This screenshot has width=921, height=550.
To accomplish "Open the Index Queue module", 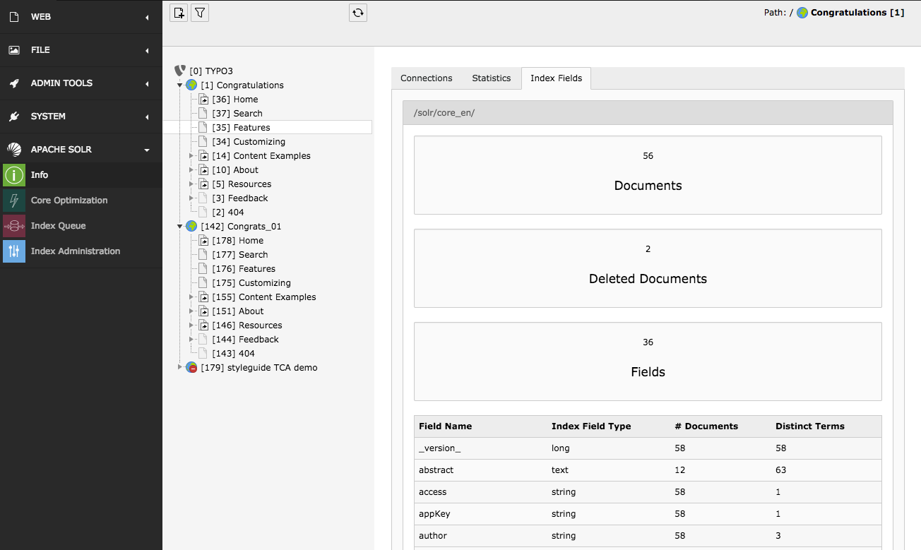I will pos(58,226).
